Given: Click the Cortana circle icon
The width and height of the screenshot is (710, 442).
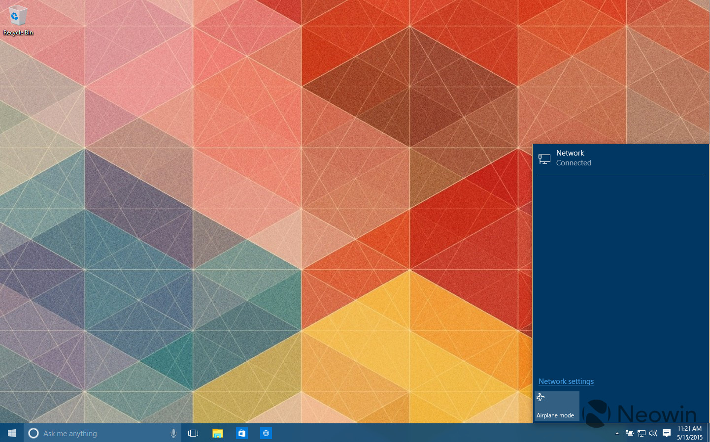Looking at the screenshot, I should pyautogui.click(x=34, y=433).
